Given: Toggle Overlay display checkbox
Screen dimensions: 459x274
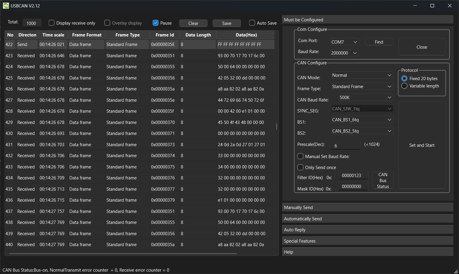Looking at the screenshot, I should pos(107,23).
